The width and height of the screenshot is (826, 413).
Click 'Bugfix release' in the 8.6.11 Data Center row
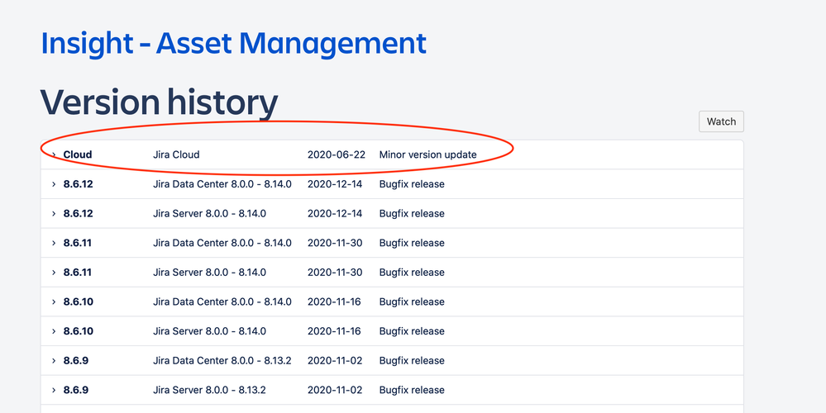412,243
